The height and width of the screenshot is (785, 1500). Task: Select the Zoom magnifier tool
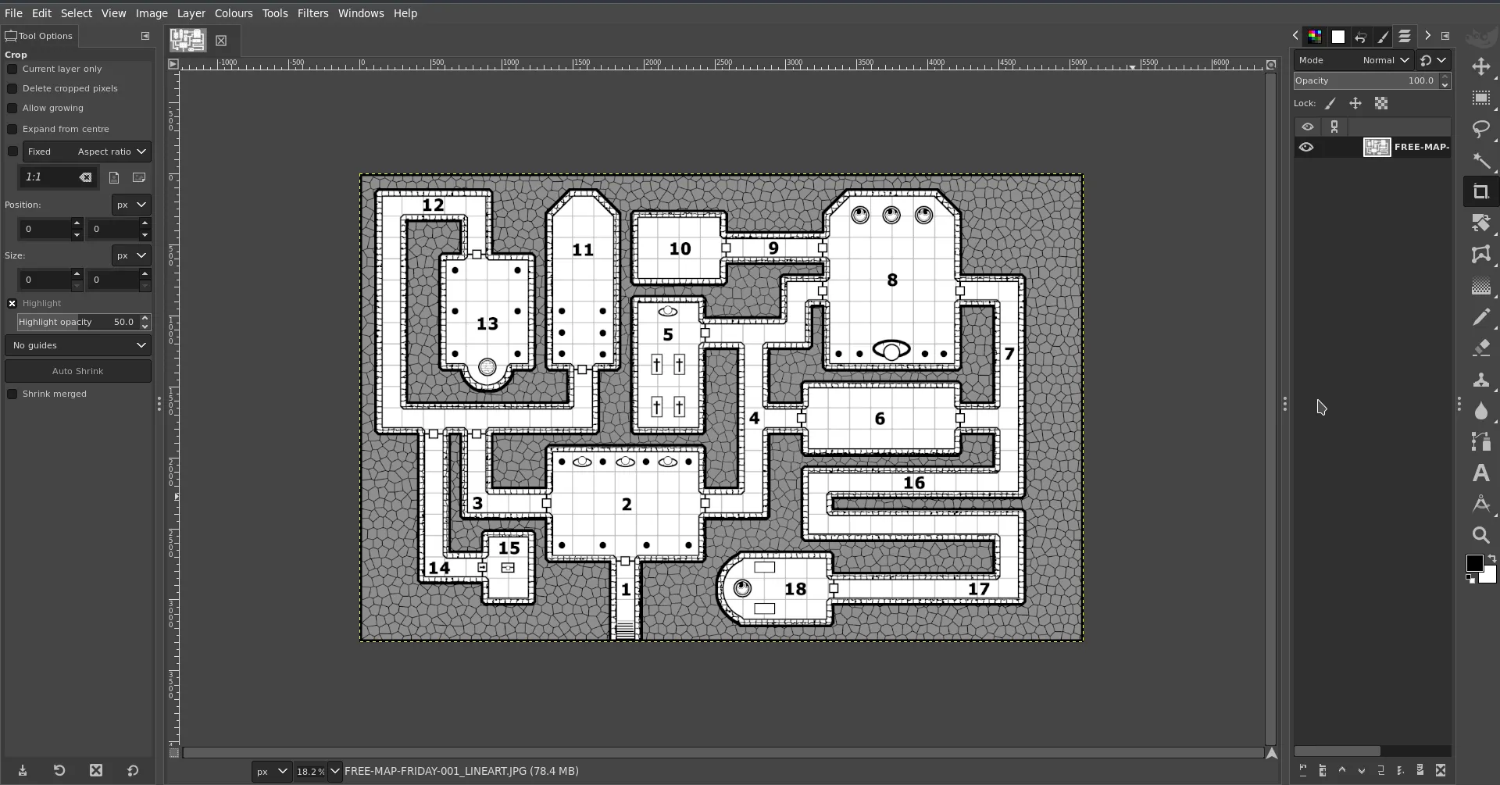click(1480, 535)
